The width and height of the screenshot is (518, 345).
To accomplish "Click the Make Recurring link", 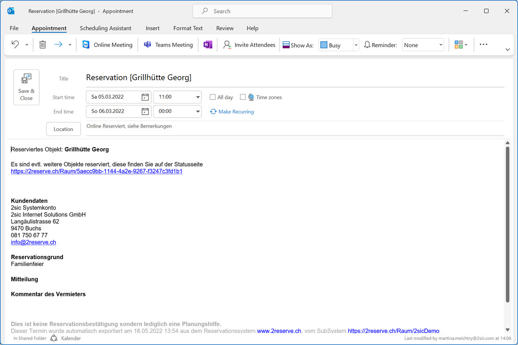I will point(232,112).
